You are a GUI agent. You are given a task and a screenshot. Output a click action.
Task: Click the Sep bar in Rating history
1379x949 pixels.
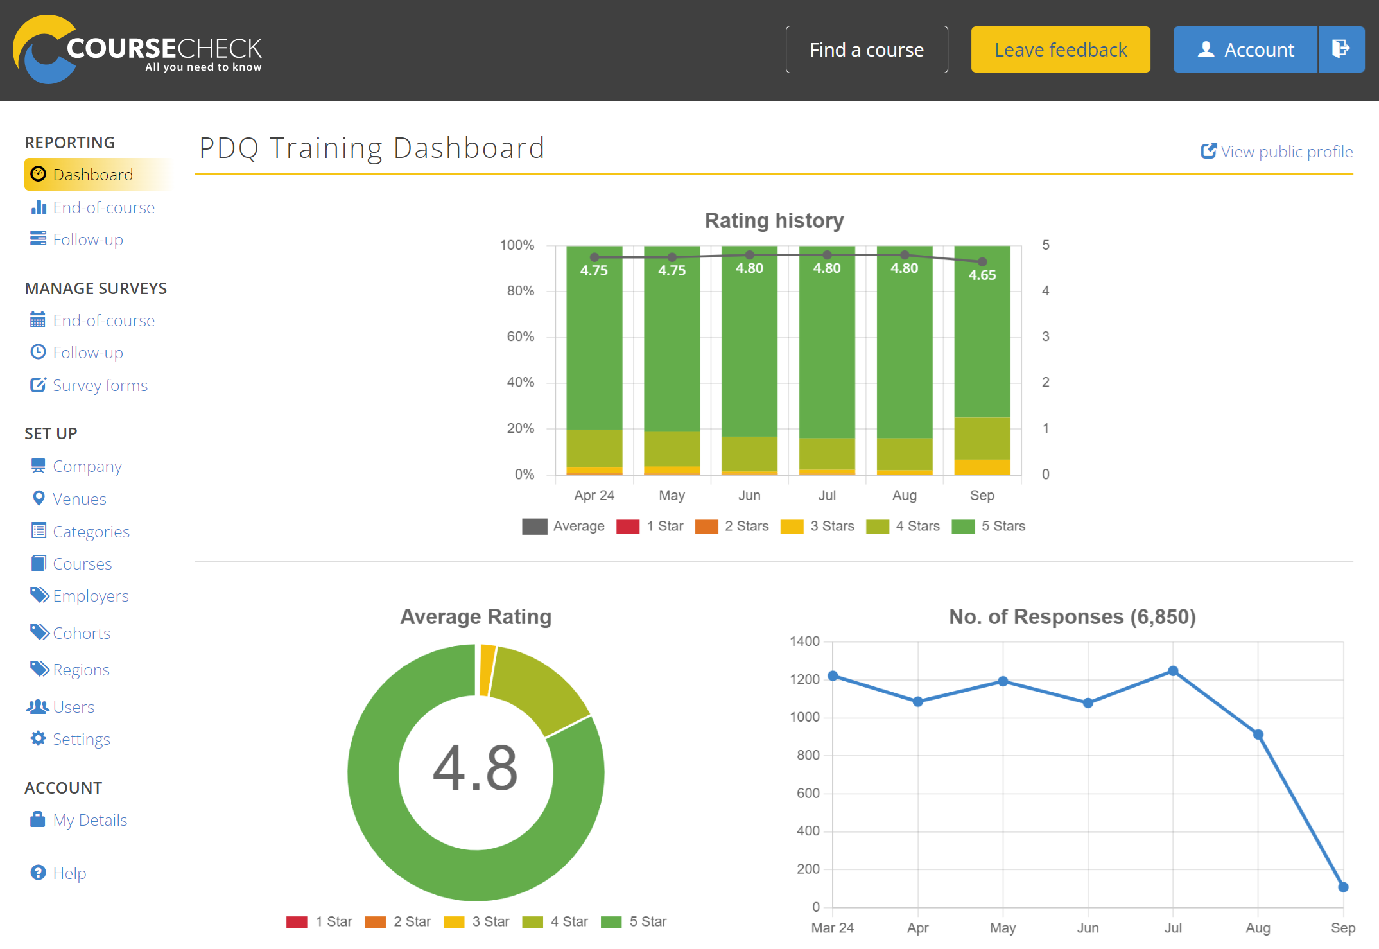(982, 360)
